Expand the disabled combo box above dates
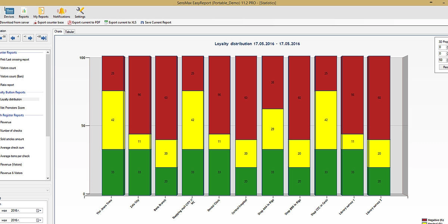The height and width of the screenshot is (224, 448). click(x=47, y=190)
